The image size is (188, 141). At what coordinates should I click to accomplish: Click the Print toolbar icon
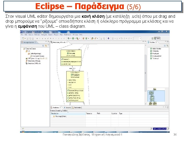[33, 38]
